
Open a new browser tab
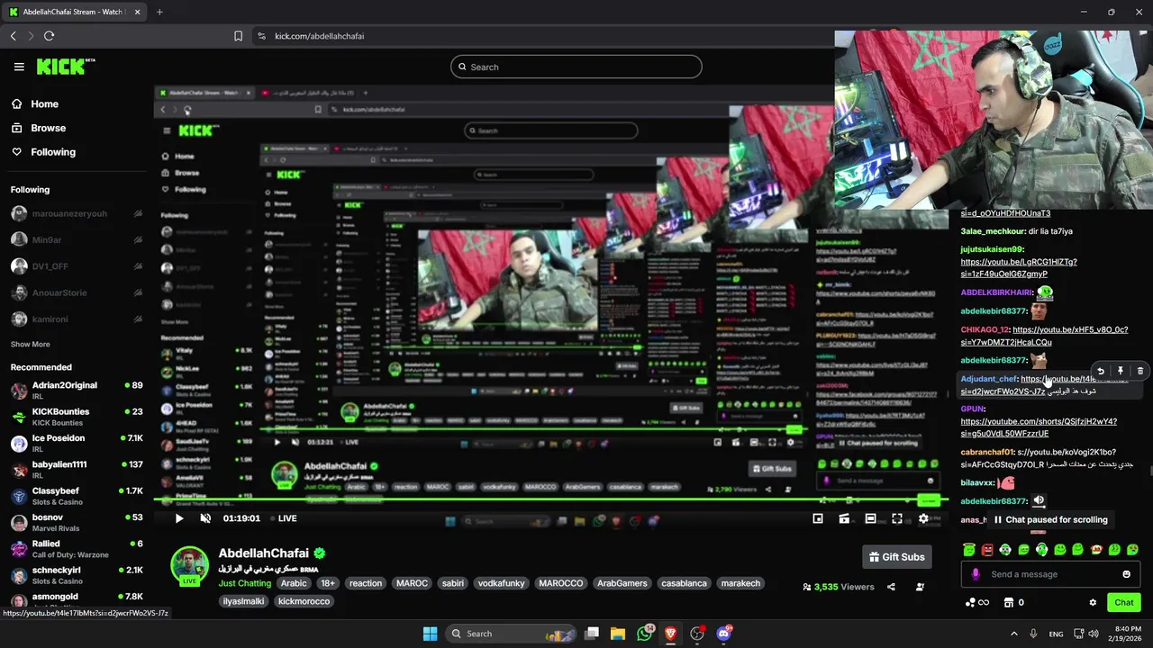tap(159, 12)
